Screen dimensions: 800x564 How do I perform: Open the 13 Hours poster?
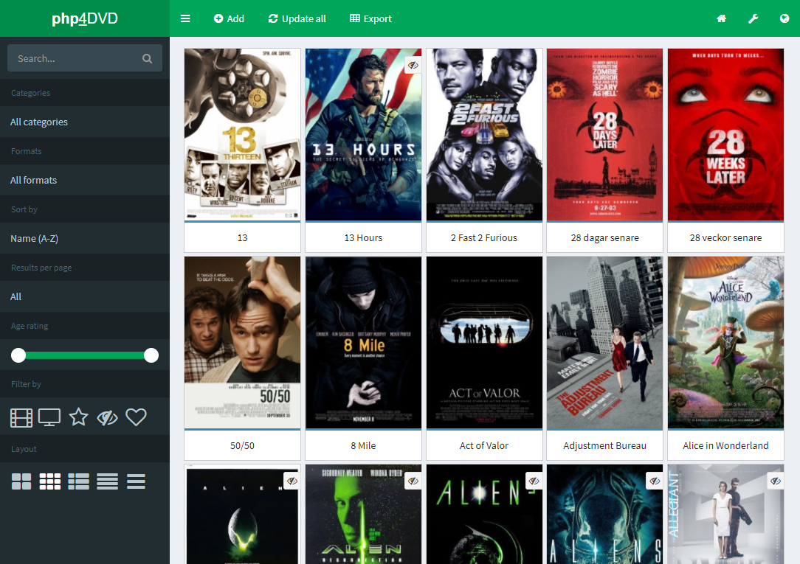tap(363, 134)
